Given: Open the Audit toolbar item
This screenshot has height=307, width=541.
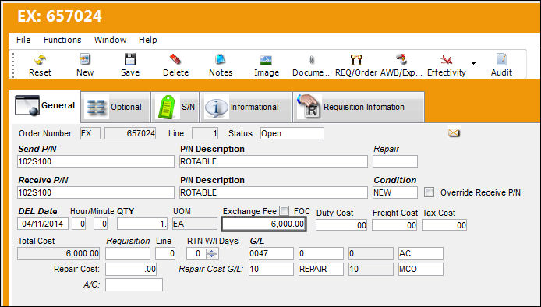Looking at the screenshot, I should 501,65.
